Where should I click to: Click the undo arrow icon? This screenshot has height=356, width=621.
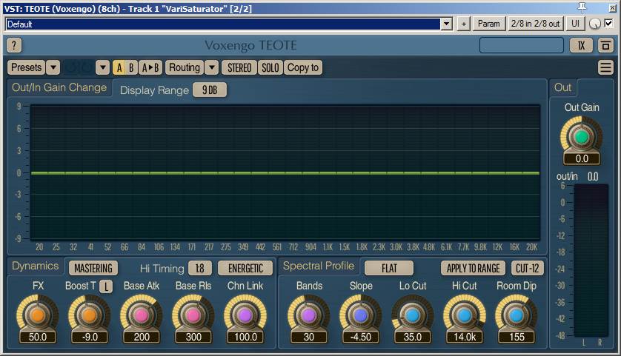71,67
